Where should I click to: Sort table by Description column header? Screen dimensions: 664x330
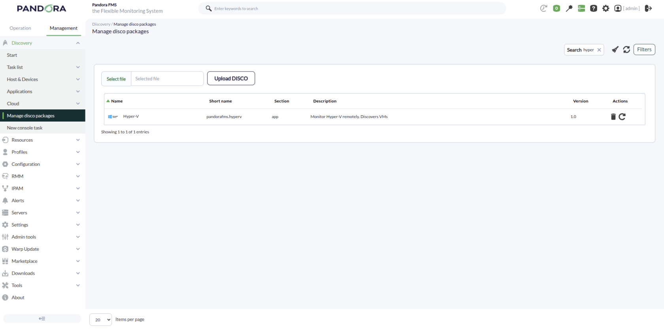point(325,101)
